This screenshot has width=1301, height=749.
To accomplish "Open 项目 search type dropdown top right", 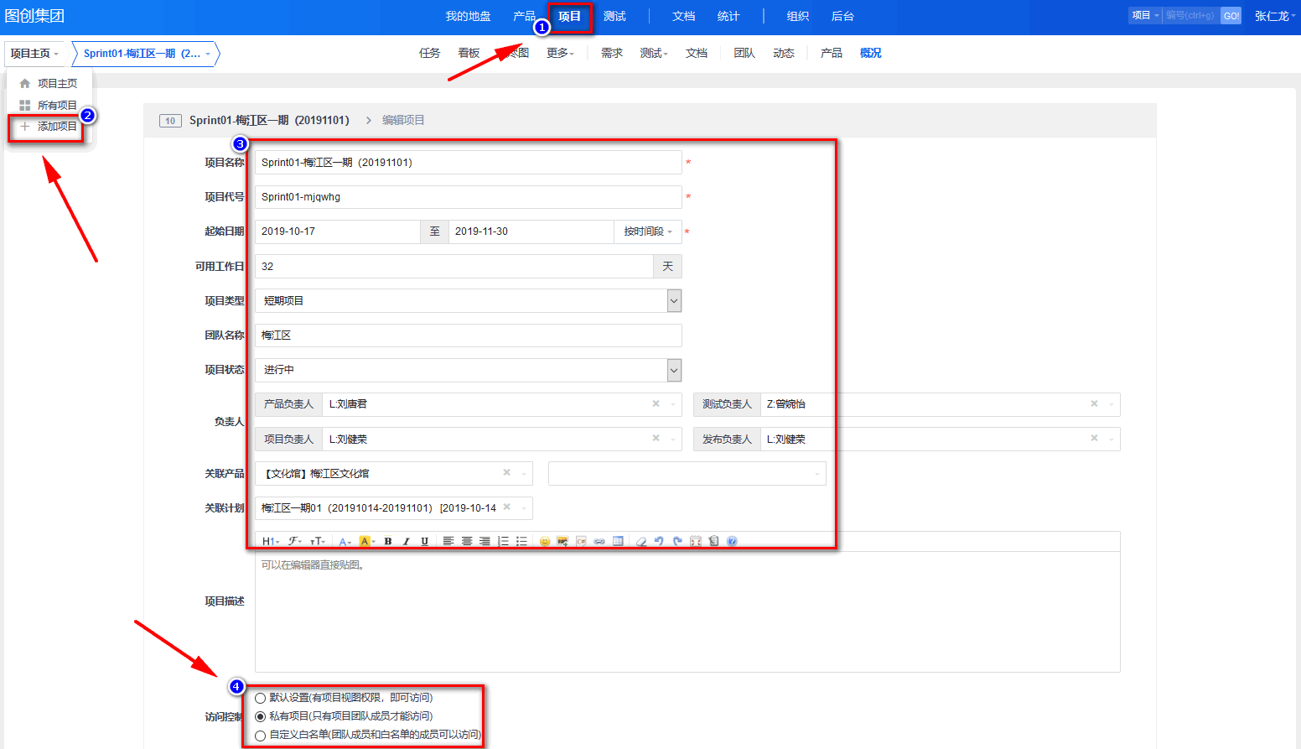I will pos(1145,15).
